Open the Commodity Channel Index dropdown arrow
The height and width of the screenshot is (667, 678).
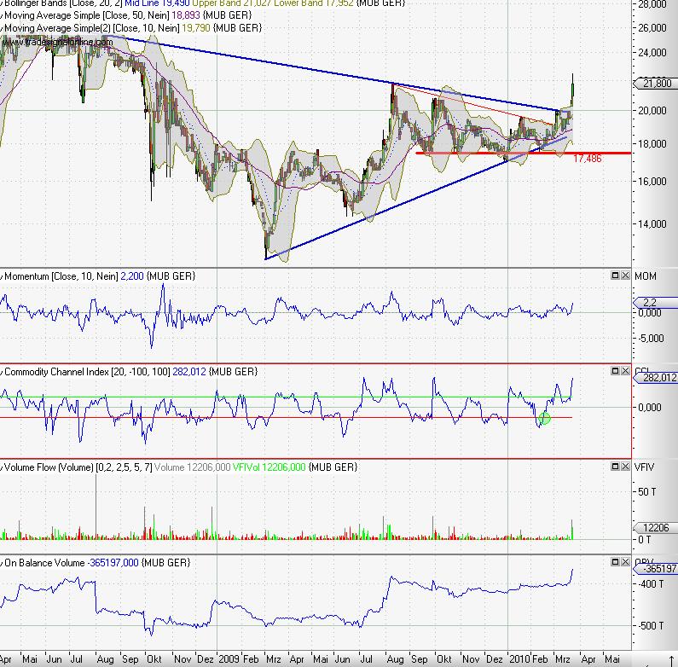pos(3,371)
